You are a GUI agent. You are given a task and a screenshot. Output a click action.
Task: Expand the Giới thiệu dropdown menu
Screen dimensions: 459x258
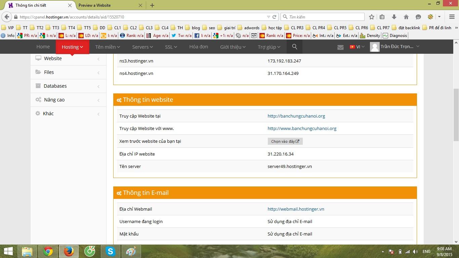pyautogui.click(x=233, y=47)
